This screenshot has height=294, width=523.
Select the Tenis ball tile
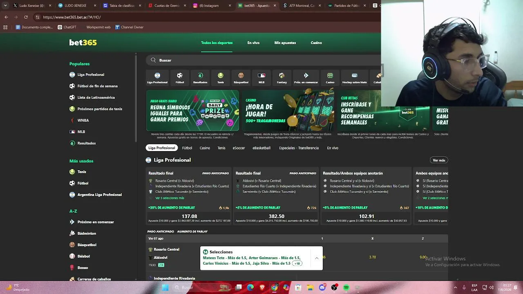pos(221,78)
